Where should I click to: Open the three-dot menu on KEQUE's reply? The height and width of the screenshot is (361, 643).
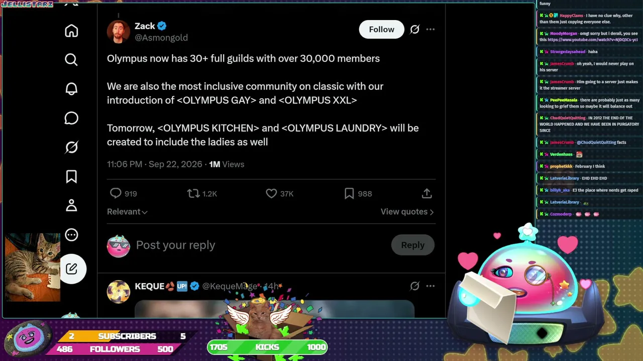click(x=431, y=286)
